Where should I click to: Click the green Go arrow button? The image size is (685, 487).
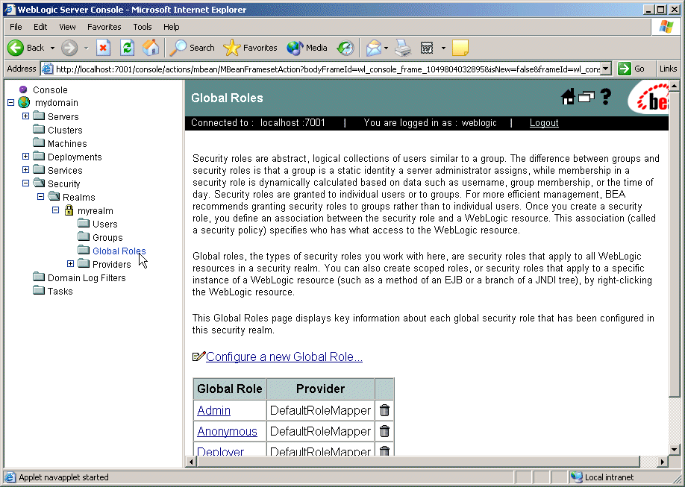coord(625,69)
